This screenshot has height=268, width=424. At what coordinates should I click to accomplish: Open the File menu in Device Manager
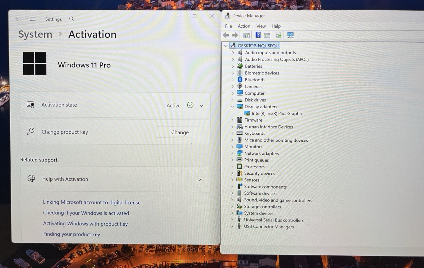coord(228,26)
